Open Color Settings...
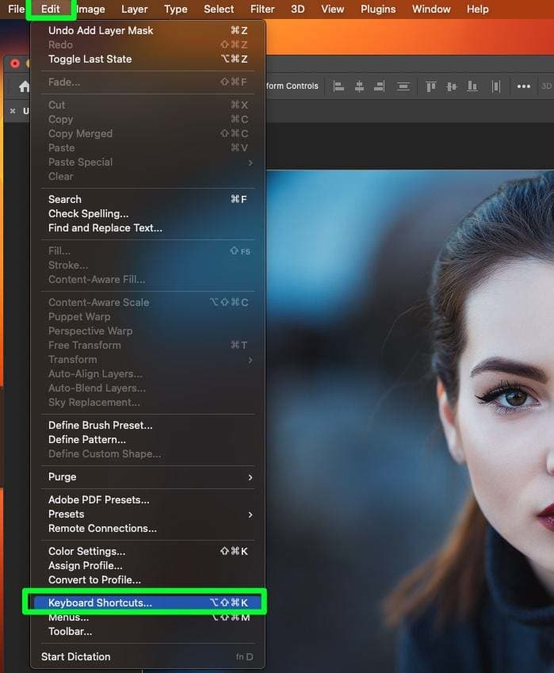554x673 pixels. [x=148, y=551]
